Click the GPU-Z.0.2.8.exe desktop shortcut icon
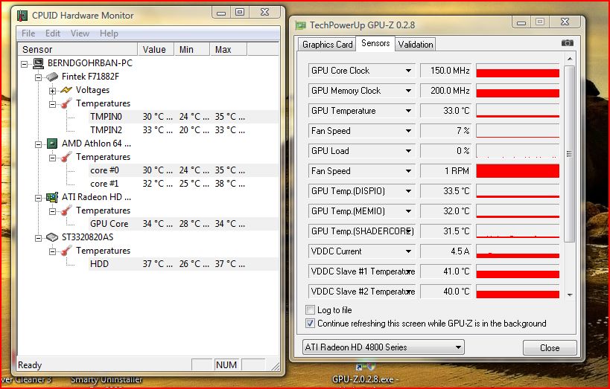The height and width of the screenshot is (389, 610). [366, 367]
